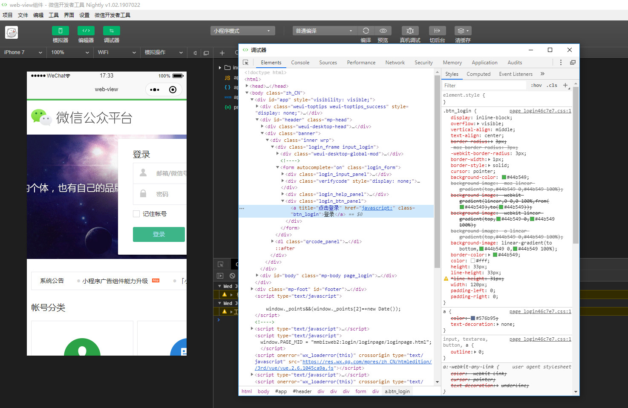Click the folder icon in the file tree
This screenshot has height=408, width=628.
(228, 68)
